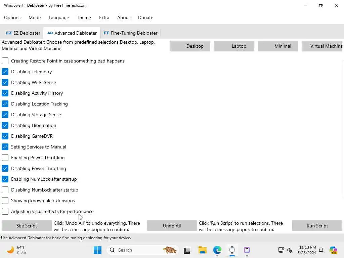Apply the Desktop preset
Screen dimensions: 344x258
pyautogui.click(x=190, y=46)
